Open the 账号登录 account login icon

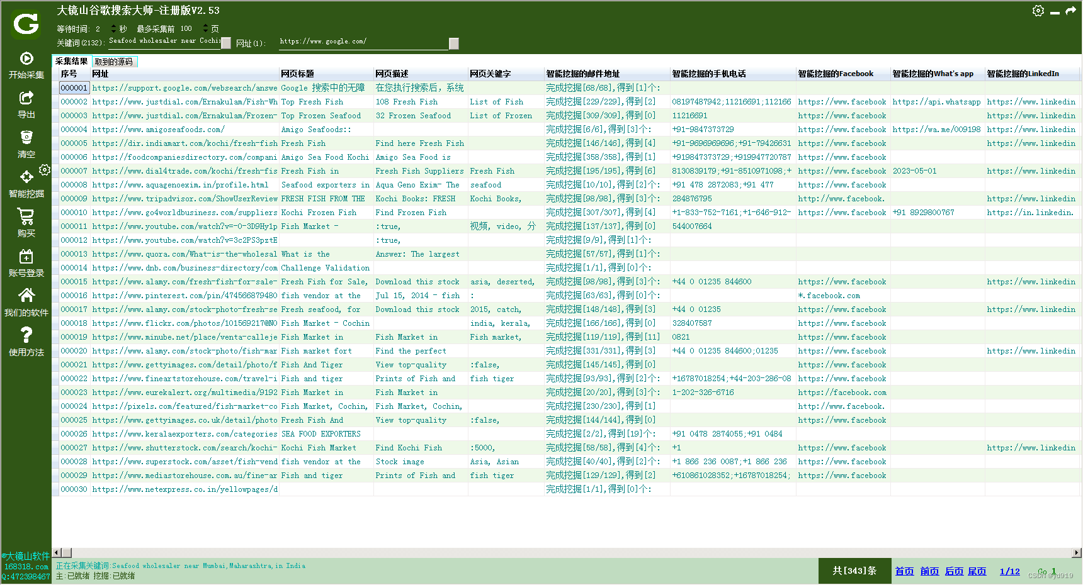click(x=26, y=256)
